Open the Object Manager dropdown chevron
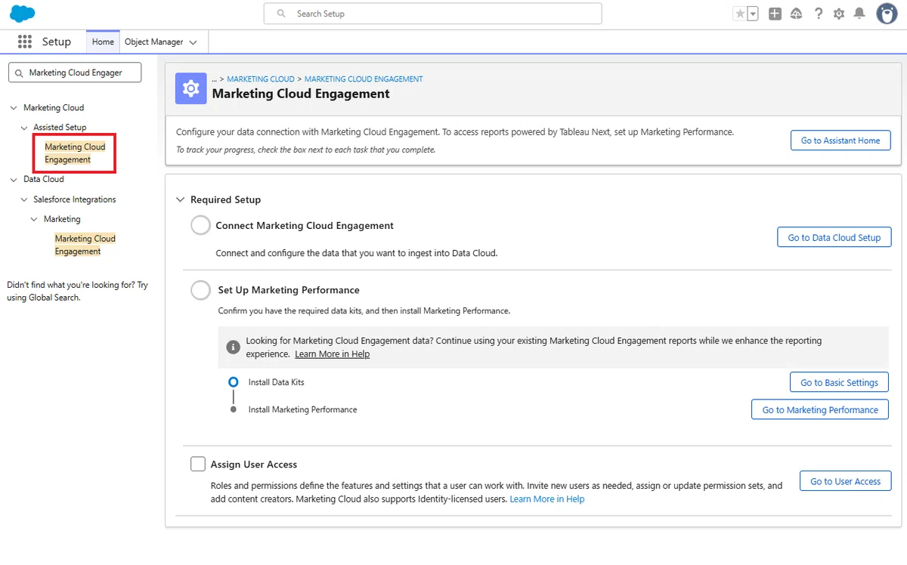The width and height of the screenshot is (907, 565). click(193, 42)
